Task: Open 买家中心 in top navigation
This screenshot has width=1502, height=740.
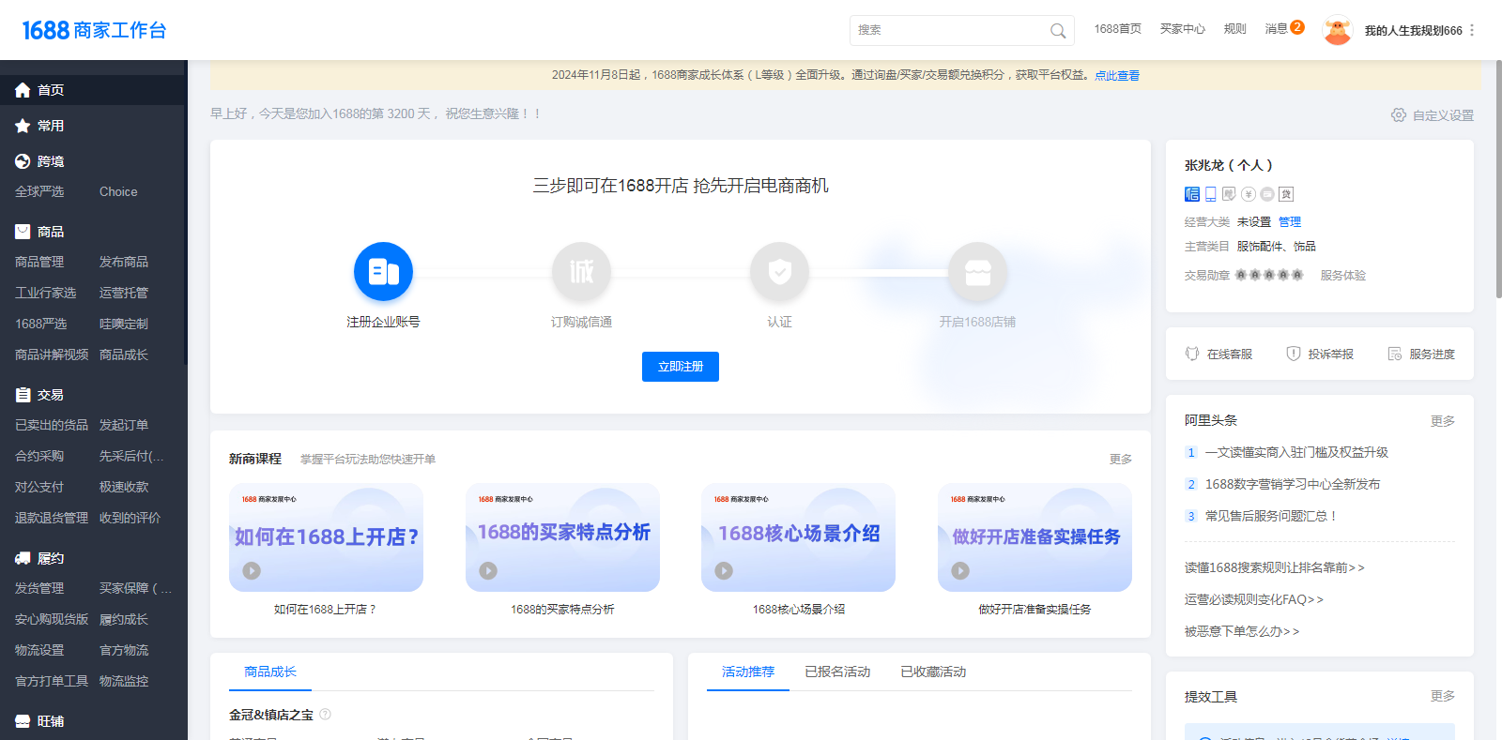Action: pyautogui.click(x=1183, y=29)
